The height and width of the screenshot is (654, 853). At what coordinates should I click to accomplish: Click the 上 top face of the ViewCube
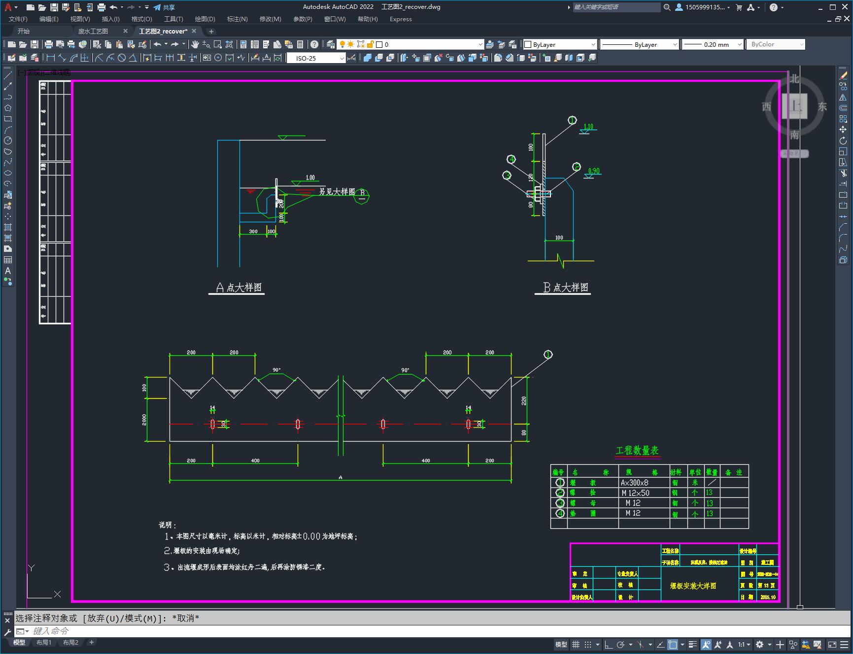click(x=794, y=106)
